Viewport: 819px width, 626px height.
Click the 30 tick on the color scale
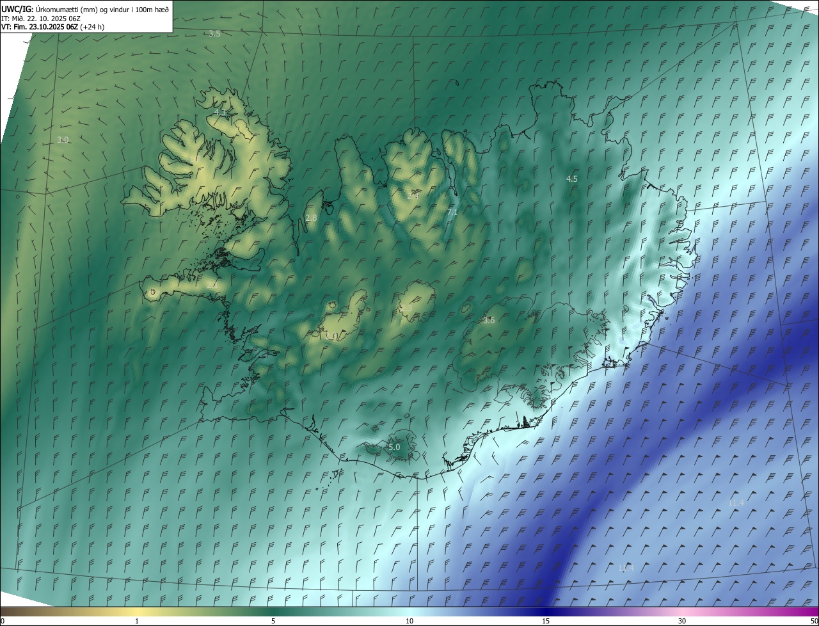tap(682, 621)
